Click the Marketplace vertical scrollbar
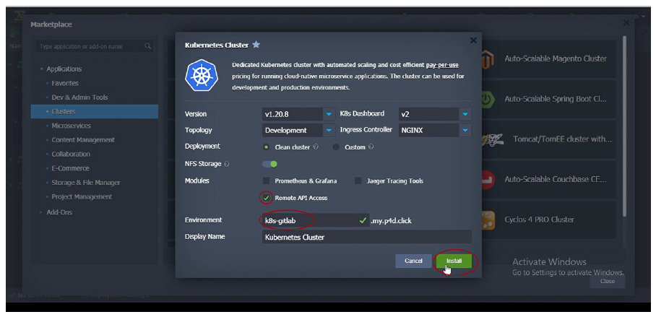656x317 pixels. tap(623, 126)
